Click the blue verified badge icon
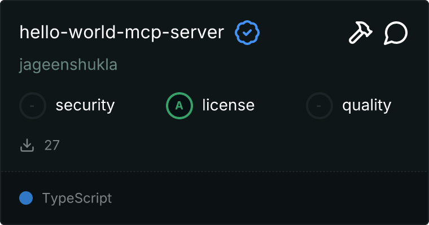 [247, 33]
